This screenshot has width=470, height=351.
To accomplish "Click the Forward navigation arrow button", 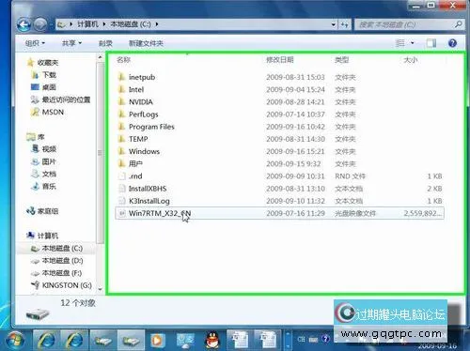I will (40, 24).
